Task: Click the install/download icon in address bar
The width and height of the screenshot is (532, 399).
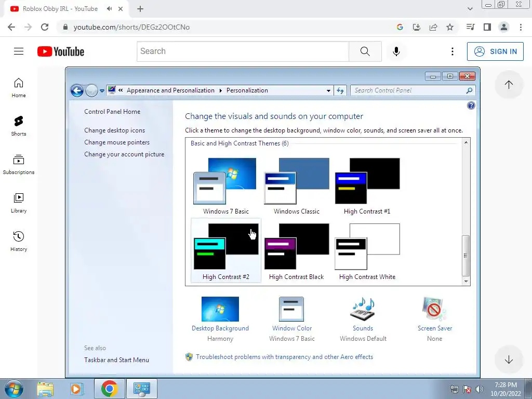Action: (417, 27)
